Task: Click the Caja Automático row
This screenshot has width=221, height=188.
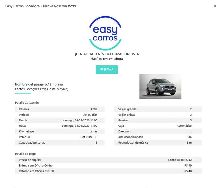Action: pyautogui.click(x=158, y=126)
